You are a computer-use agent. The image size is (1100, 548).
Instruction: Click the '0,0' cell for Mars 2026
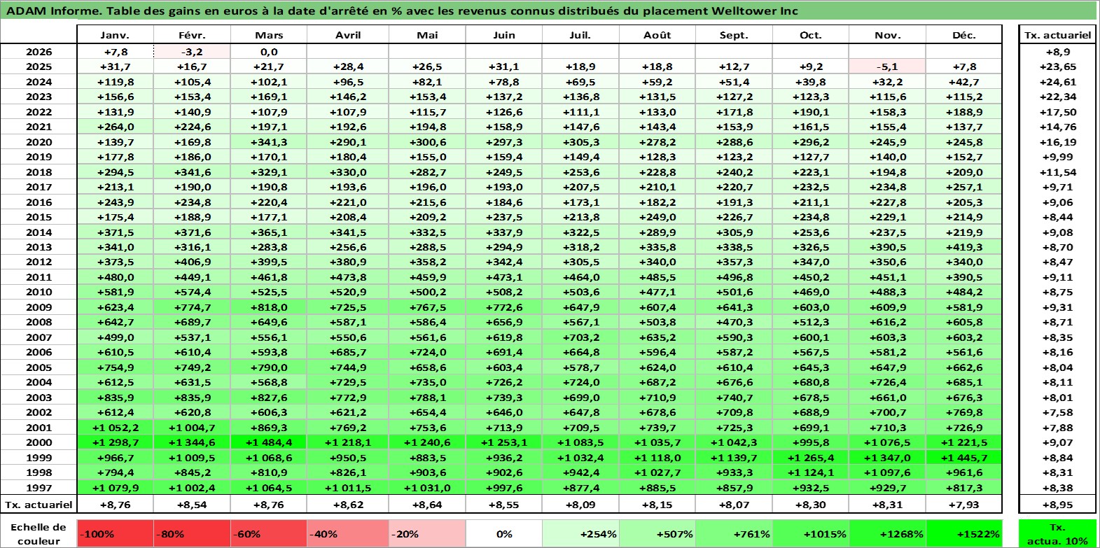[270, 52]
